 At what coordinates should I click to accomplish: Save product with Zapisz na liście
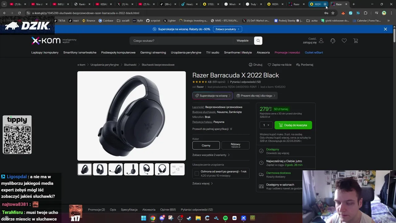point(279,65)
